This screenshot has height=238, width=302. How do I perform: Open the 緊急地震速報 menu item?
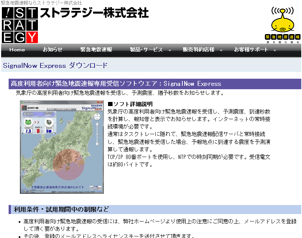coord(96,49)
